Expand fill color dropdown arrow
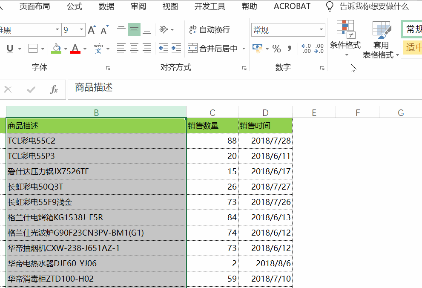Viewport: 422px width, 288px height. pyautogui.click(x=66, y=49)
